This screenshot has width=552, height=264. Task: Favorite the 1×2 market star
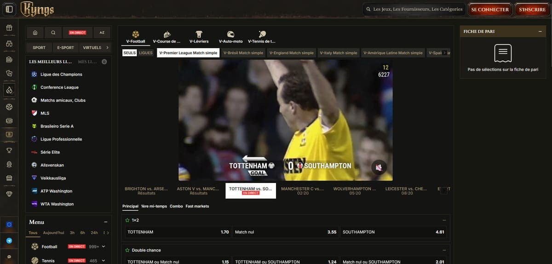127,220
